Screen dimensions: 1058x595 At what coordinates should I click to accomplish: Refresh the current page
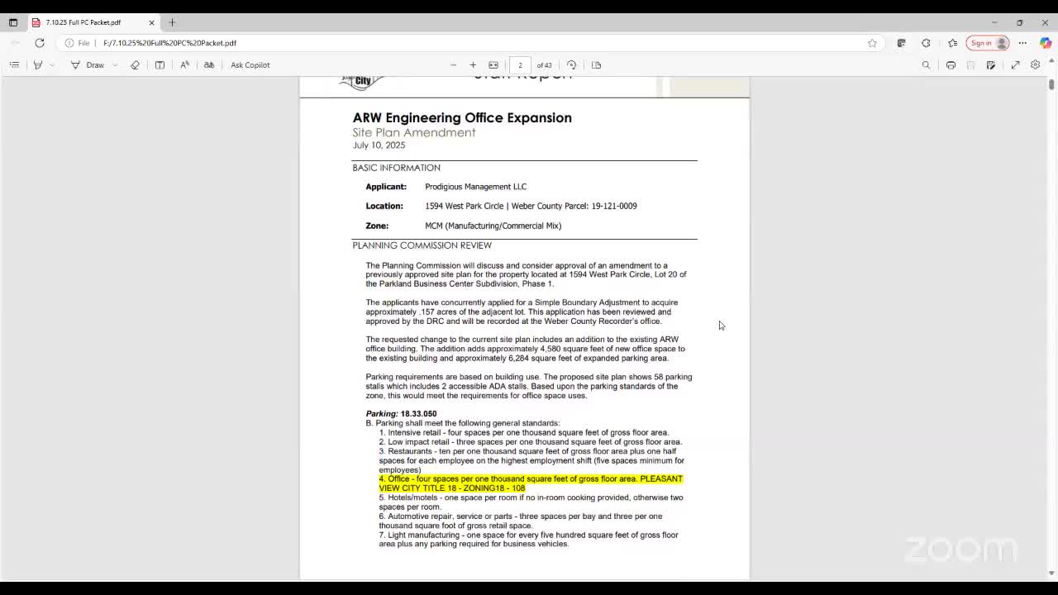[40, 43]
